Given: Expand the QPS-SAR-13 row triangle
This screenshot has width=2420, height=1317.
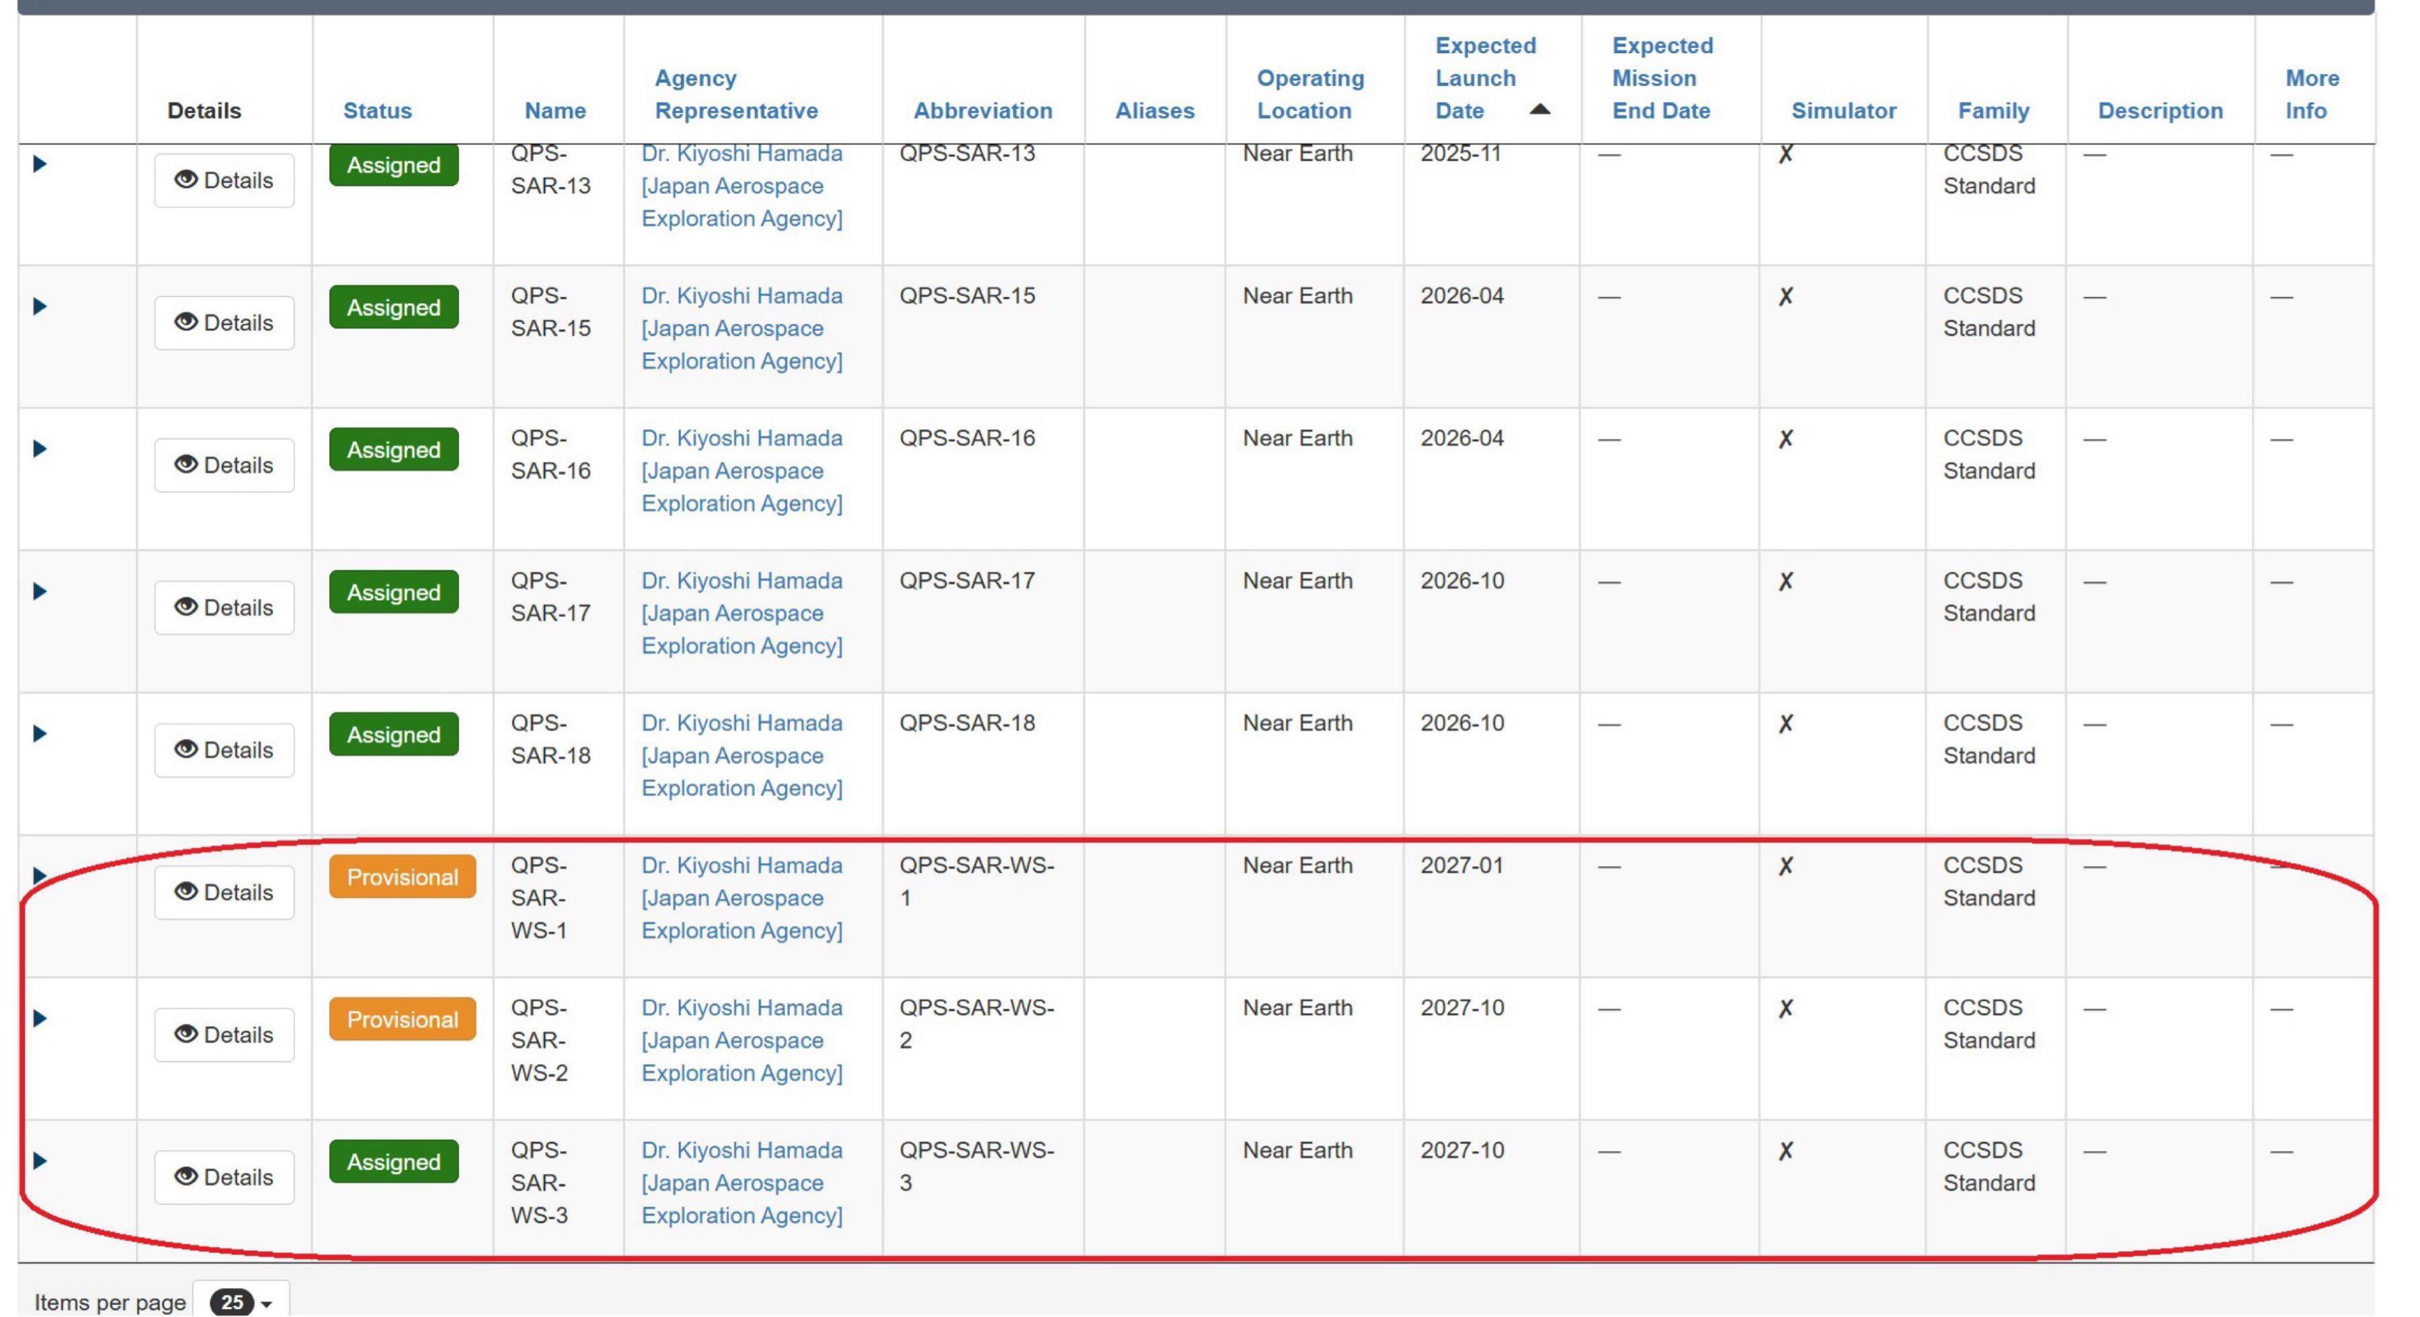Looking at the screenshot, I should [40, 163].
